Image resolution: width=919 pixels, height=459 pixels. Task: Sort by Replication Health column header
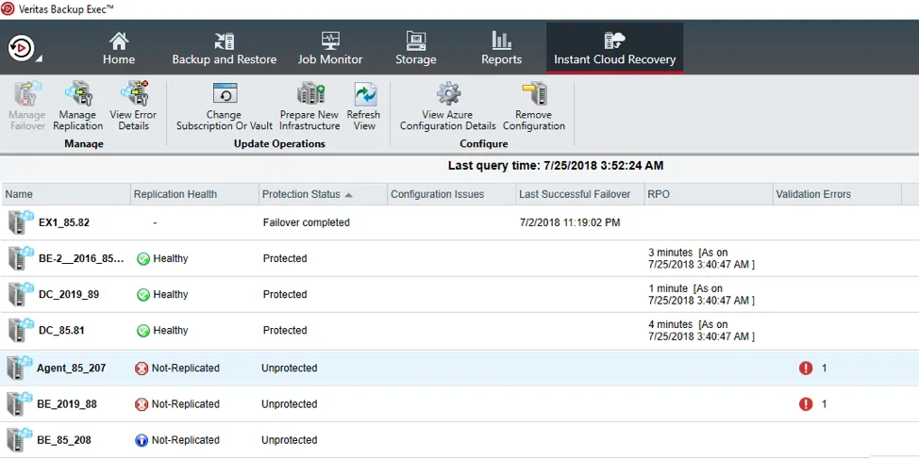[194, 194]
